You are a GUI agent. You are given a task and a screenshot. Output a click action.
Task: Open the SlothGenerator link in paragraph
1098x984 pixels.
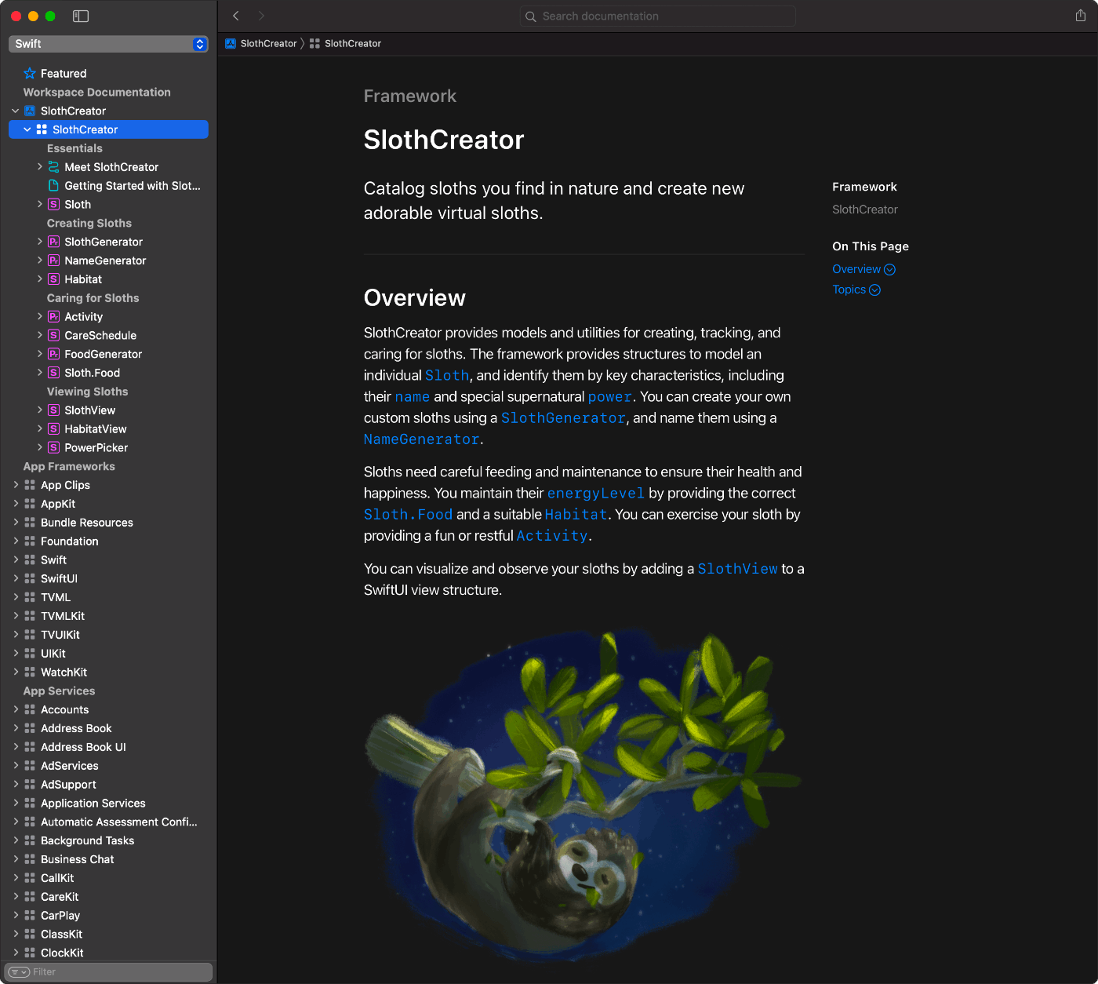[x=563, y=418]
